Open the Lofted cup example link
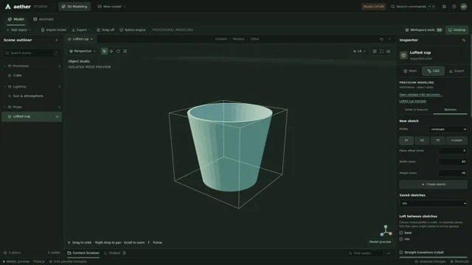 pos(413,101)
